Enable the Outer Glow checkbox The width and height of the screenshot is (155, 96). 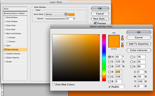pos(5,25)
